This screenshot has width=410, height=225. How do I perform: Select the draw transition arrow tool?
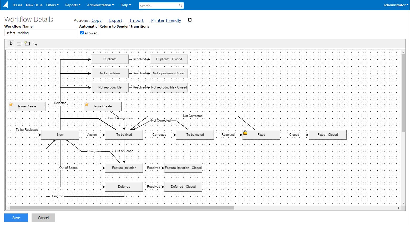35,44
